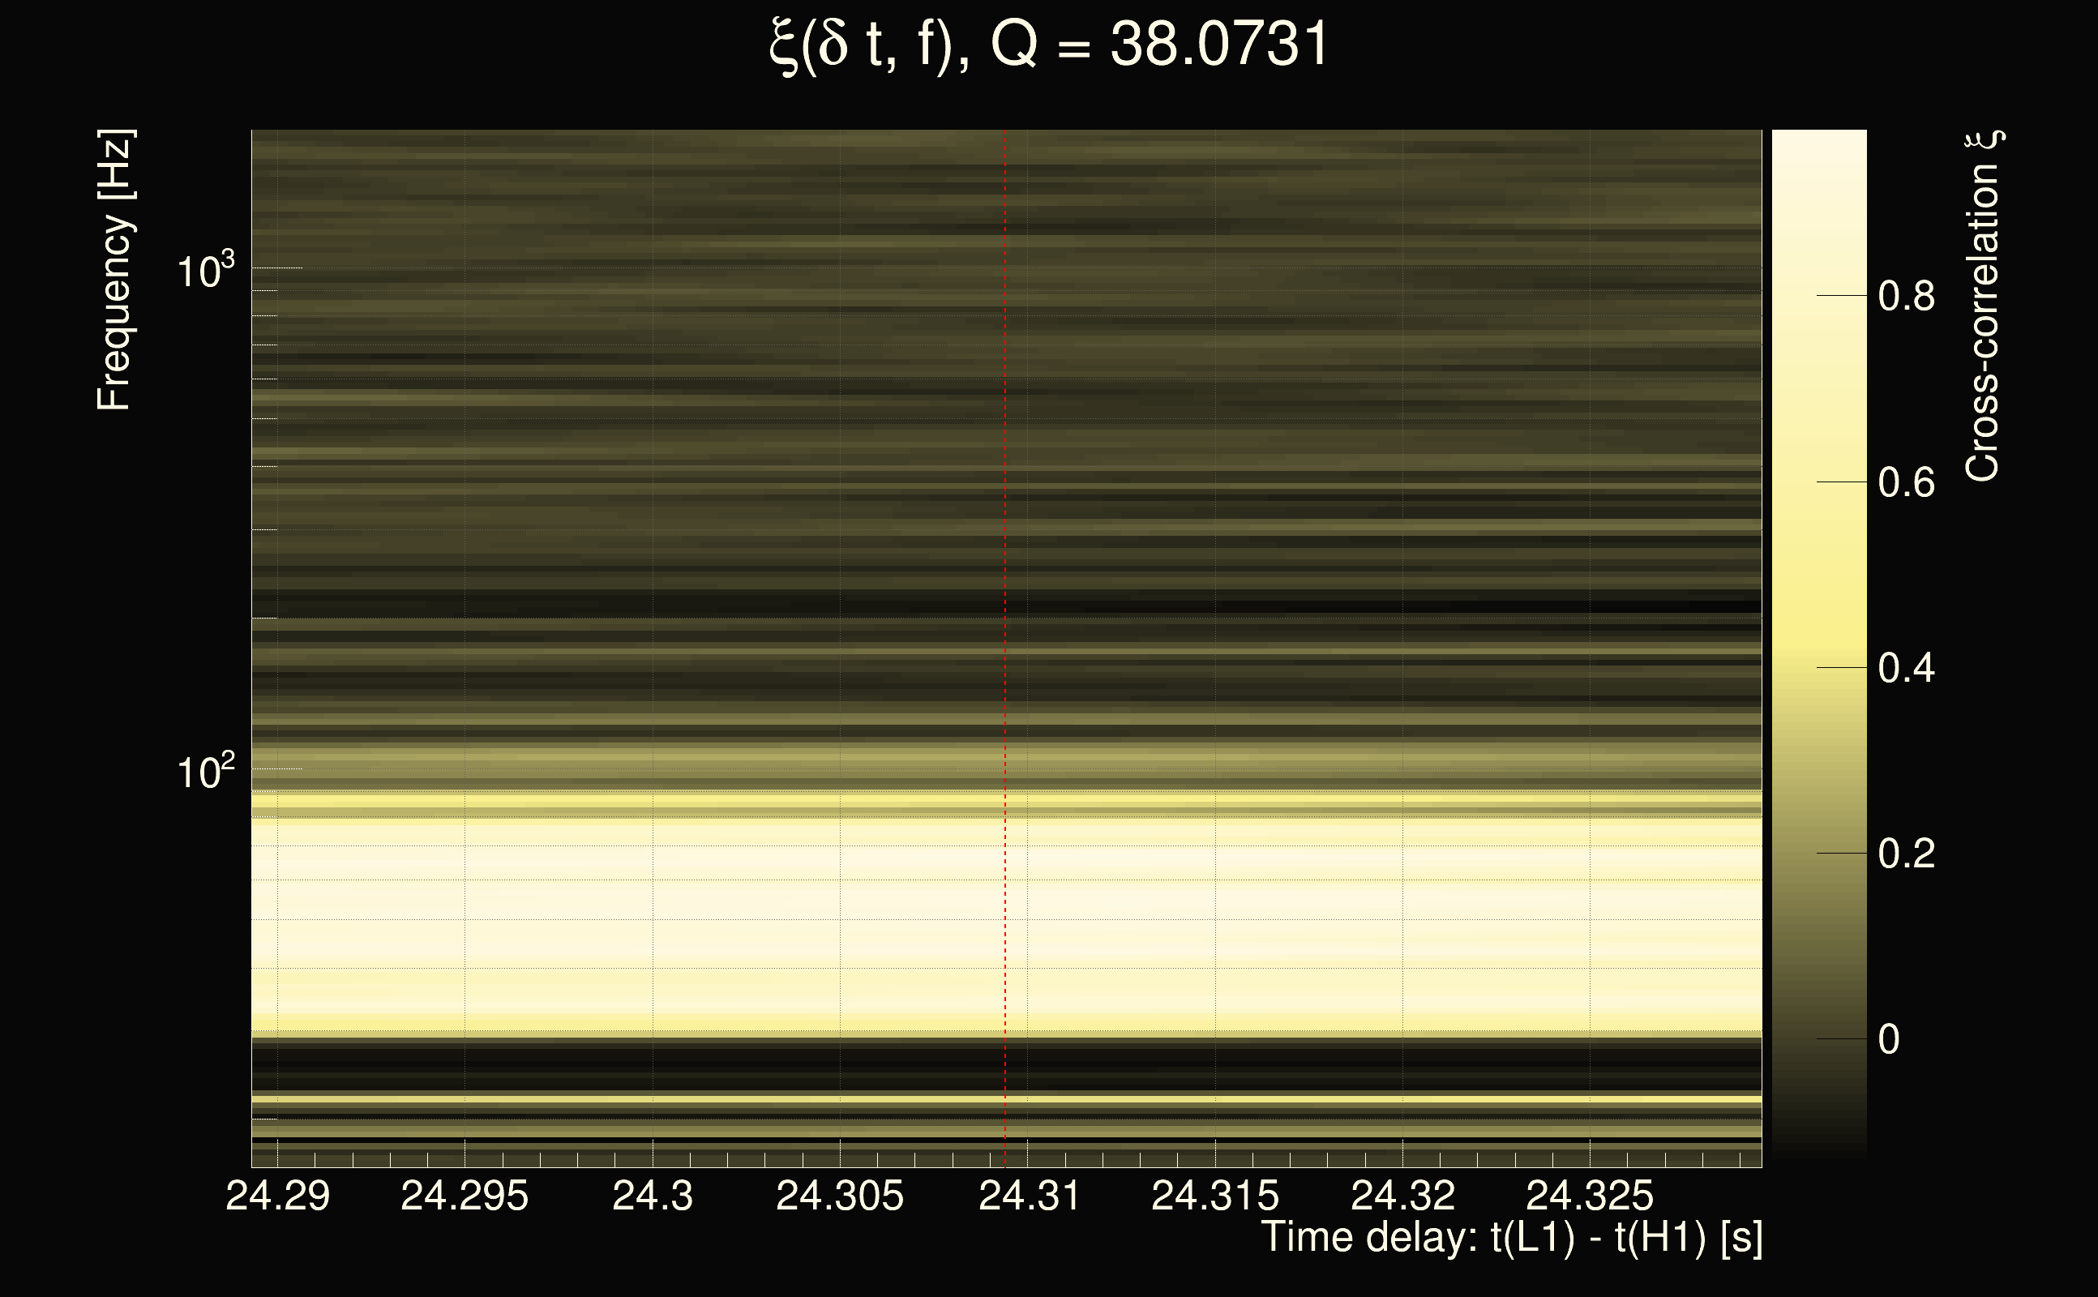
Task: Click the Frequency [Hz] y-axis label
Action: [x=114, y=270]
